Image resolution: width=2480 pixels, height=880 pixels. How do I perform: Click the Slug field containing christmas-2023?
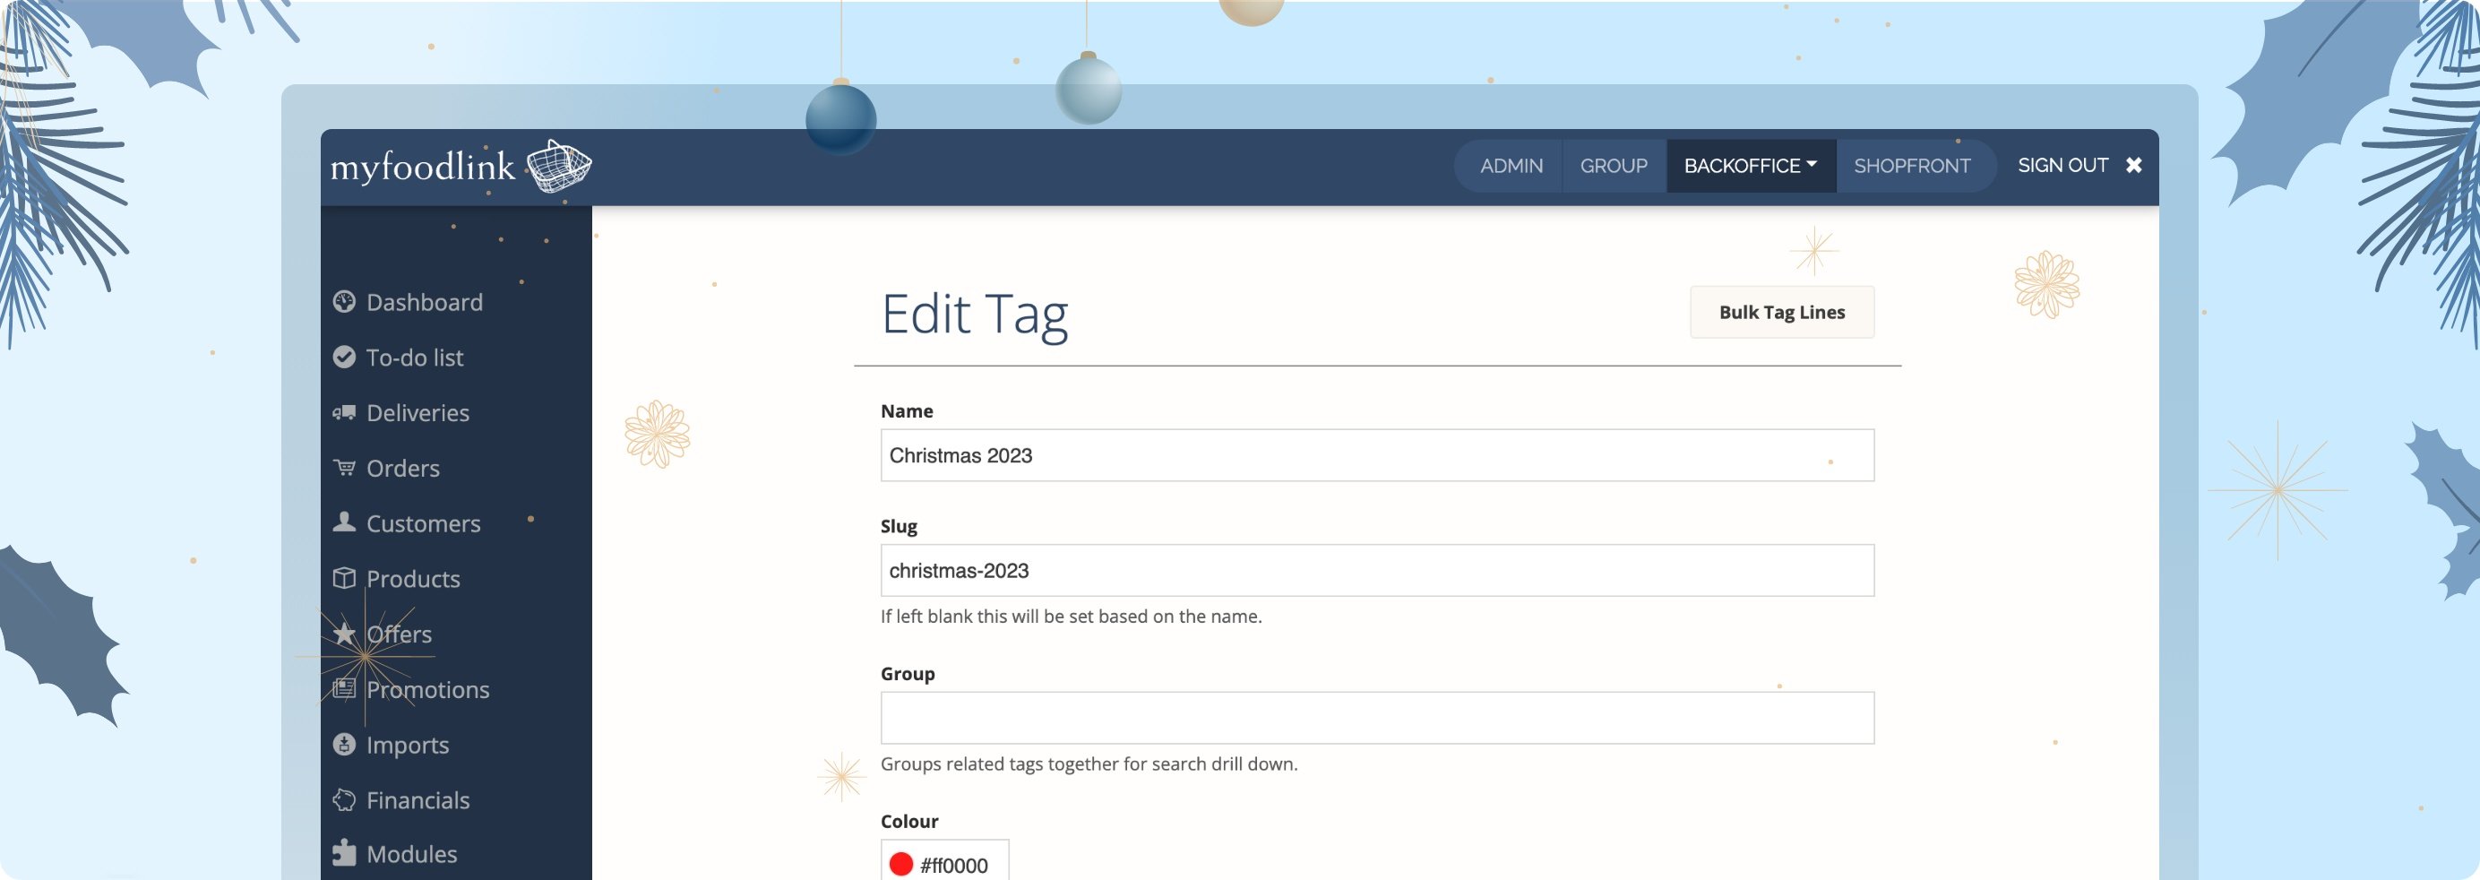(x=1377, y=571)
